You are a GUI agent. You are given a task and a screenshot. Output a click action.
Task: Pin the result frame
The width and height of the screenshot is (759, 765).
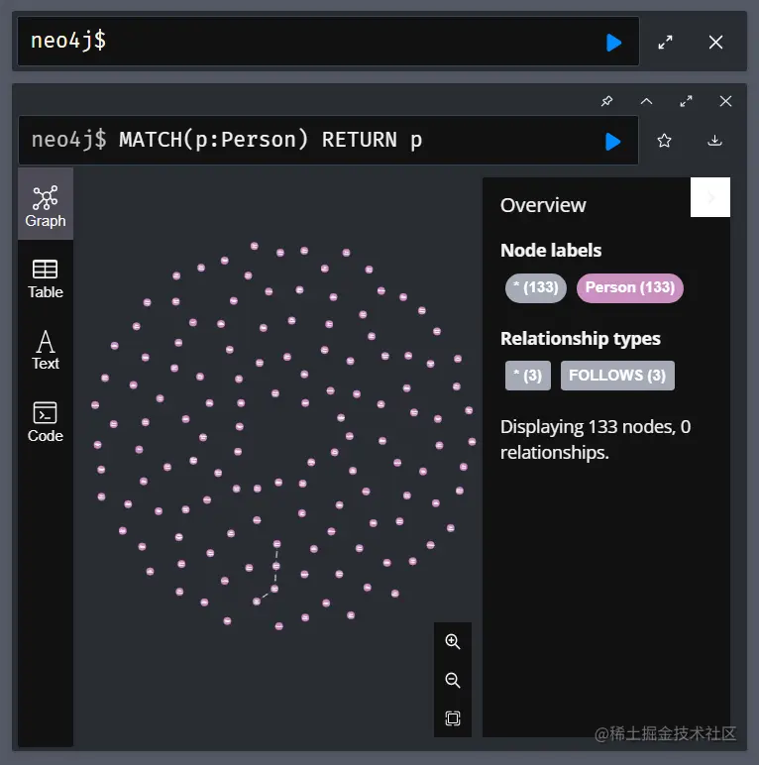[606, 101]
